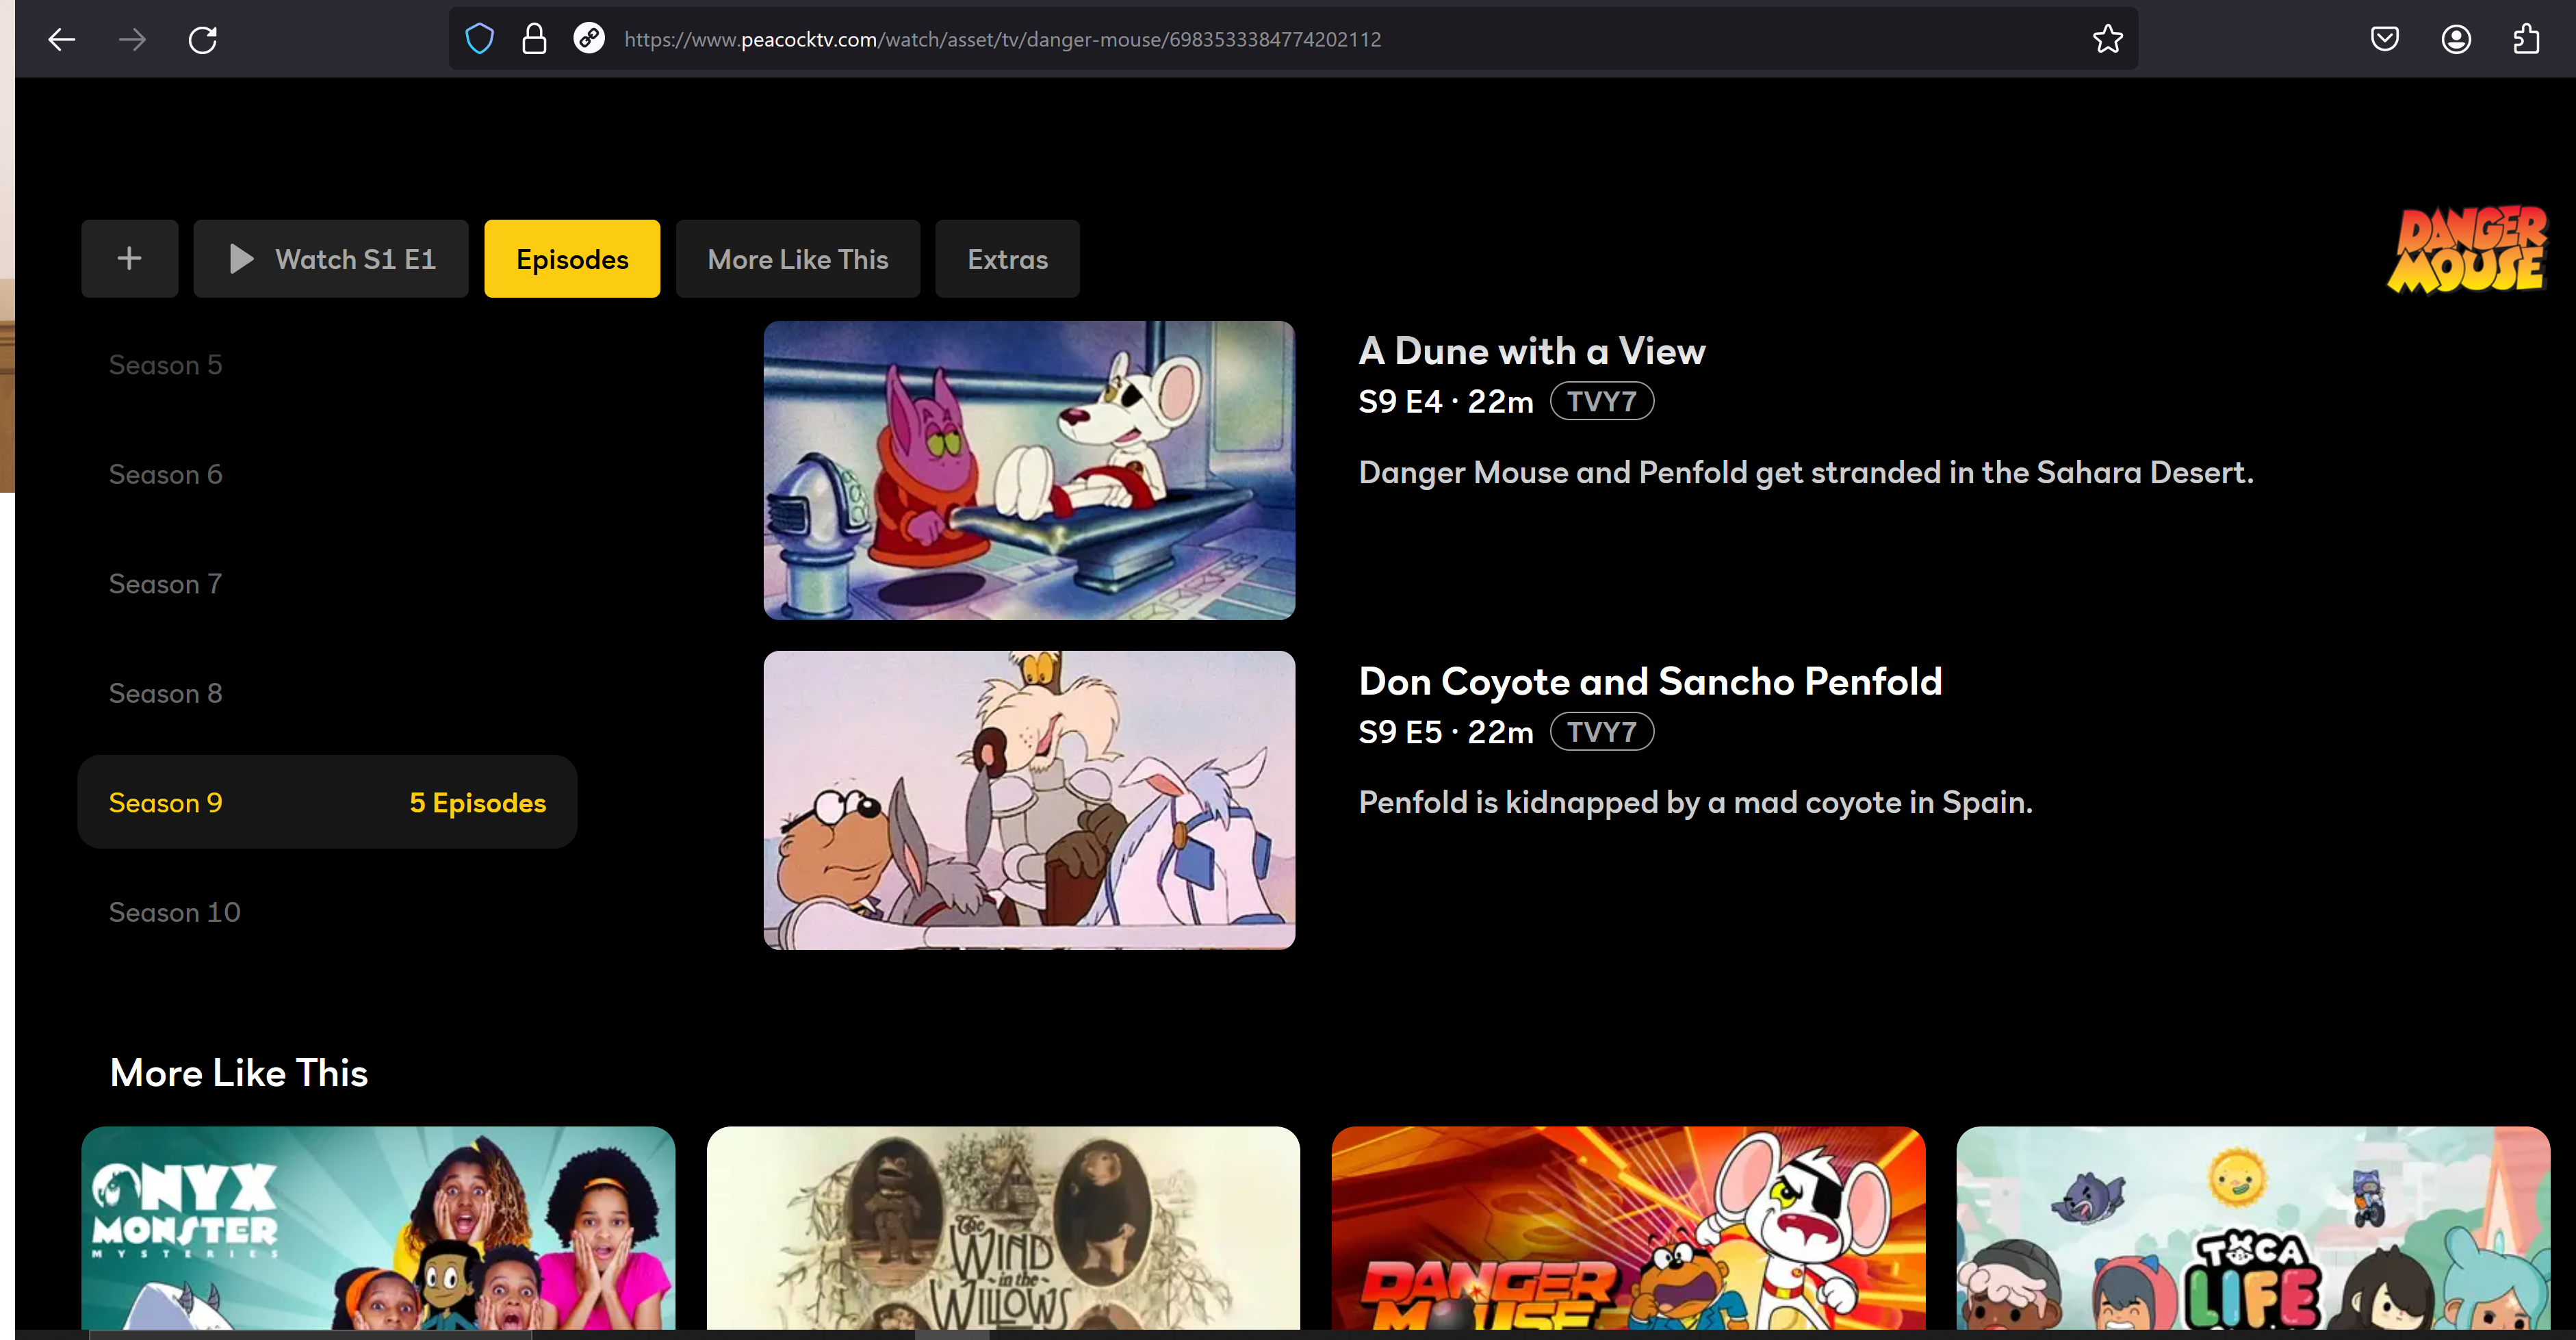Click the S9 E5 · 22m episode info
Screen dimensions: 2576x1340
click(x=1446, y=732)
